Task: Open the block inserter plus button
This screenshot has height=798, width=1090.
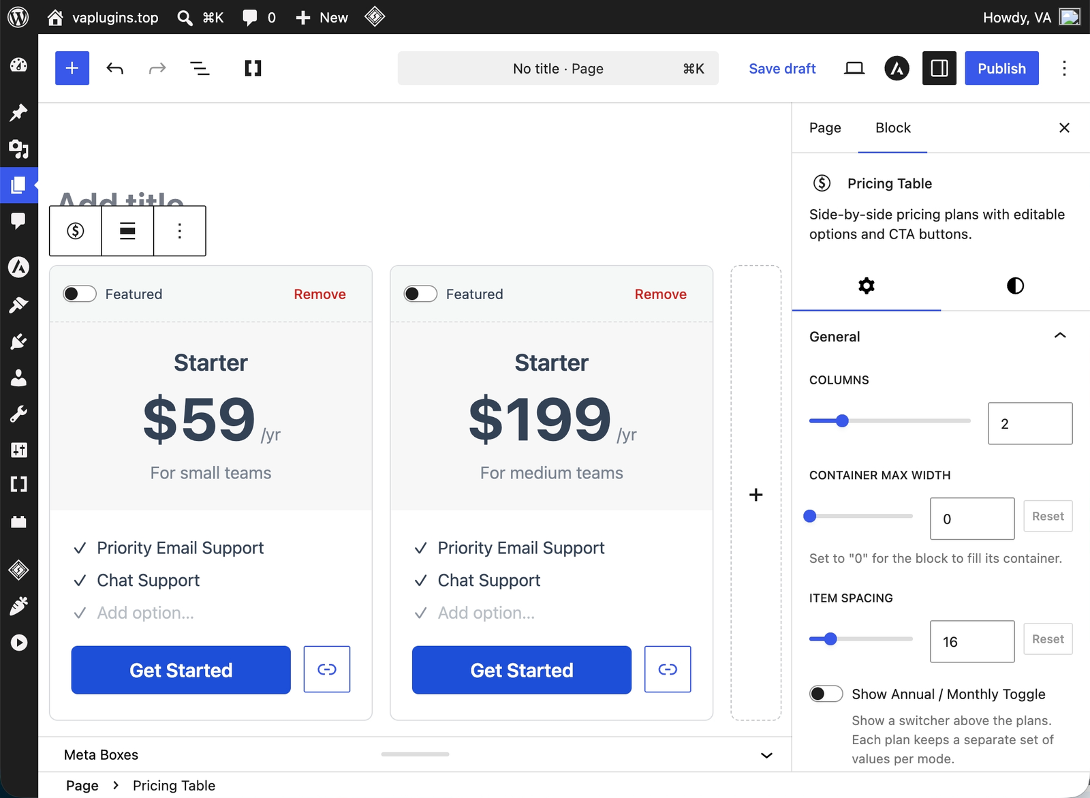Action: click(72, 68)
